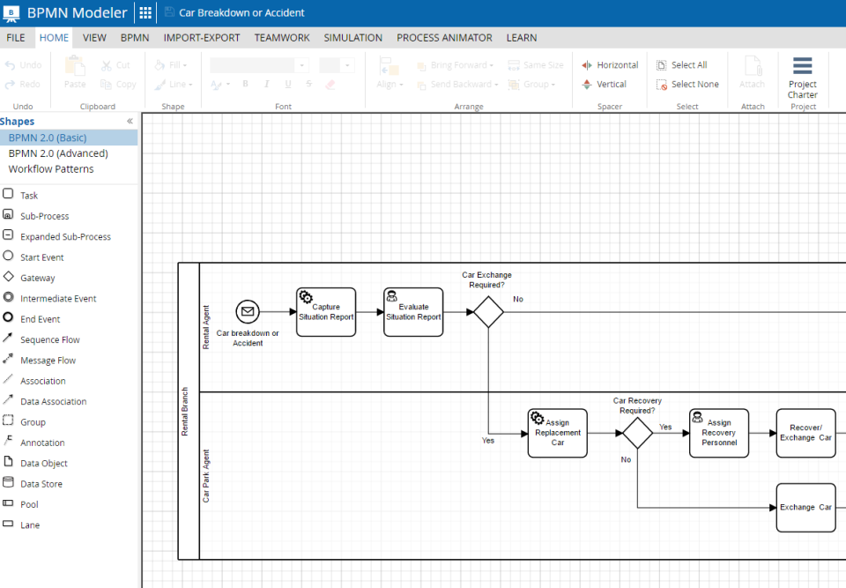Select the Task shape
Image resolution: width=846 pixels, height=588 pixels.
[20, 195]
